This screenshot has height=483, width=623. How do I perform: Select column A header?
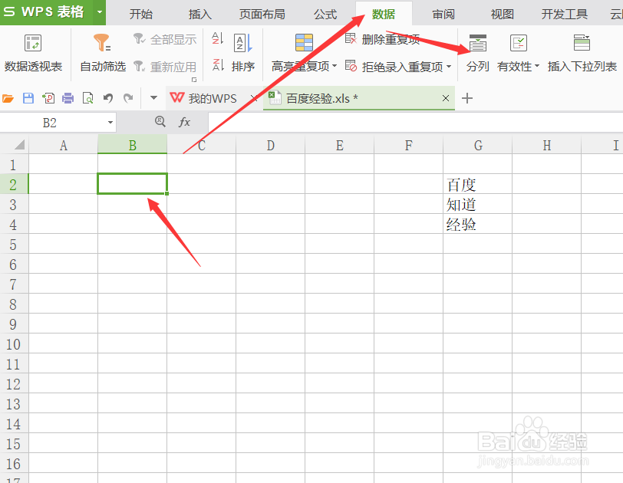click(63, 145)
